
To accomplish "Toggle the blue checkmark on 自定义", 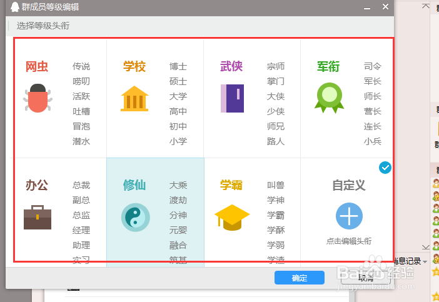I will click(385, 168).
